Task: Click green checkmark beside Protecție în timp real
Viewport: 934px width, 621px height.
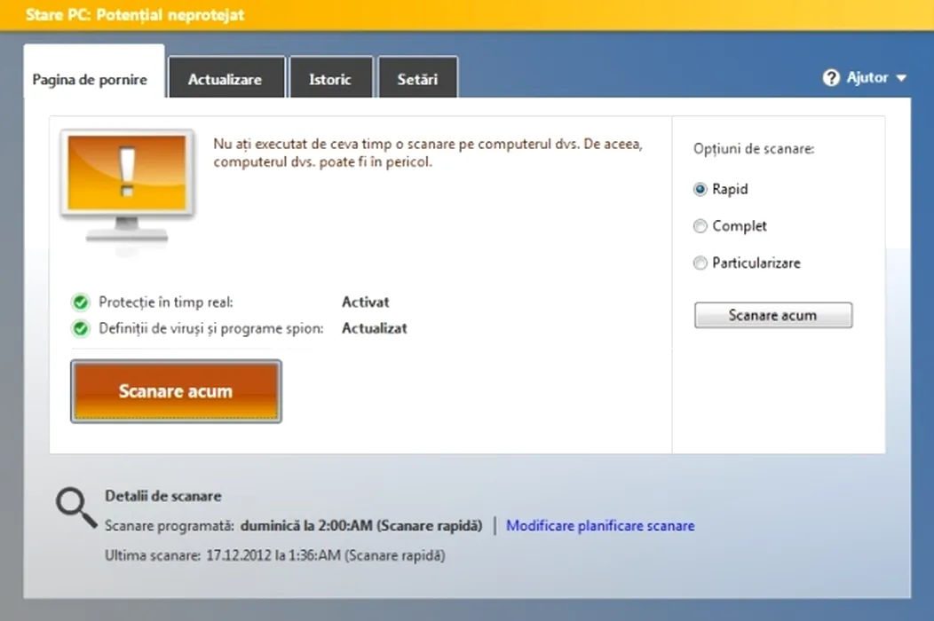Action: pos(82,303)
